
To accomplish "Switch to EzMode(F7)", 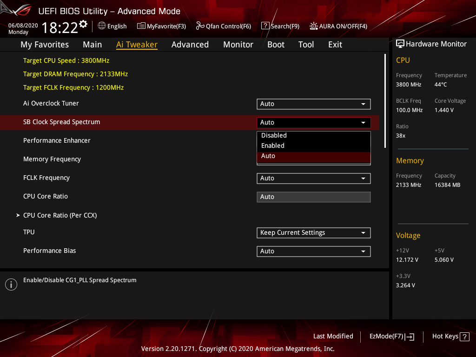I will tap(392, 337).
